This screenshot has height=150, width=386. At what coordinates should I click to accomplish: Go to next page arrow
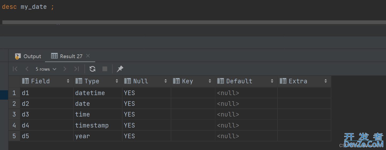[x=65, y=69]
